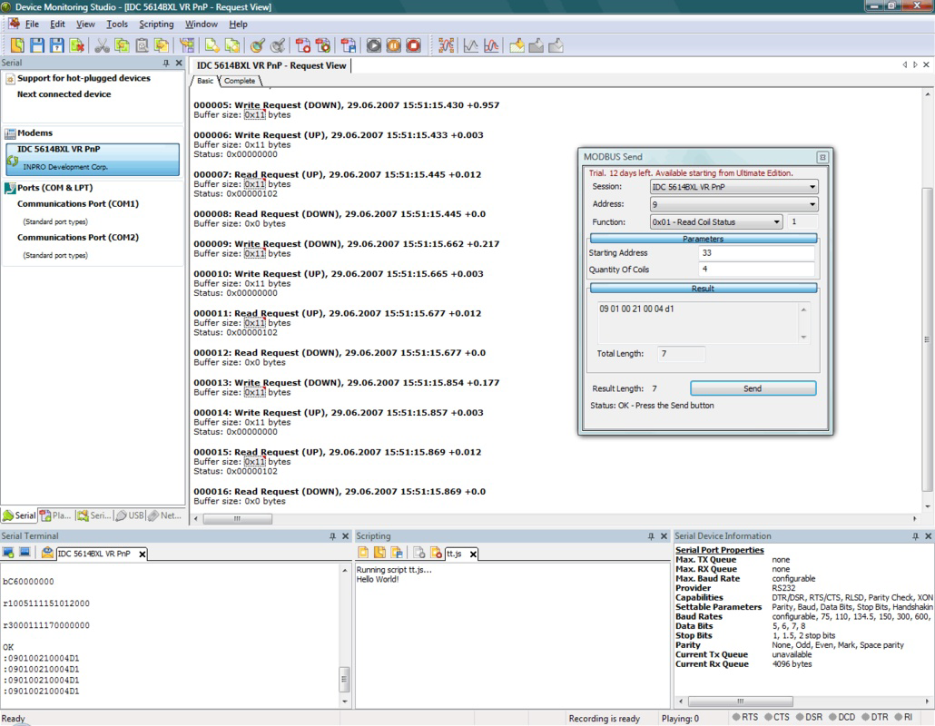935x726 pixels.
Task: Close the tt.js script tab
Action: click(473, 554)
